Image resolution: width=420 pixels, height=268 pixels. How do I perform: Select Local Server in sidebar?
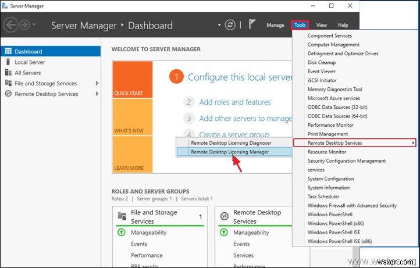coord(51,62)
